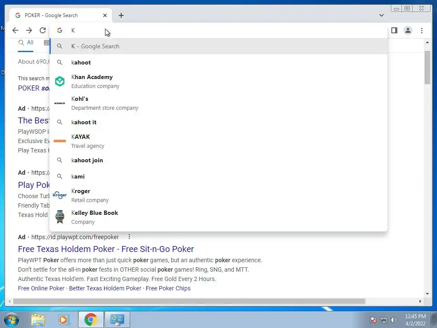Click the Kelley Blue Book badge icon
The width and height of the screenshot is (437, 328).
(60, 217)
